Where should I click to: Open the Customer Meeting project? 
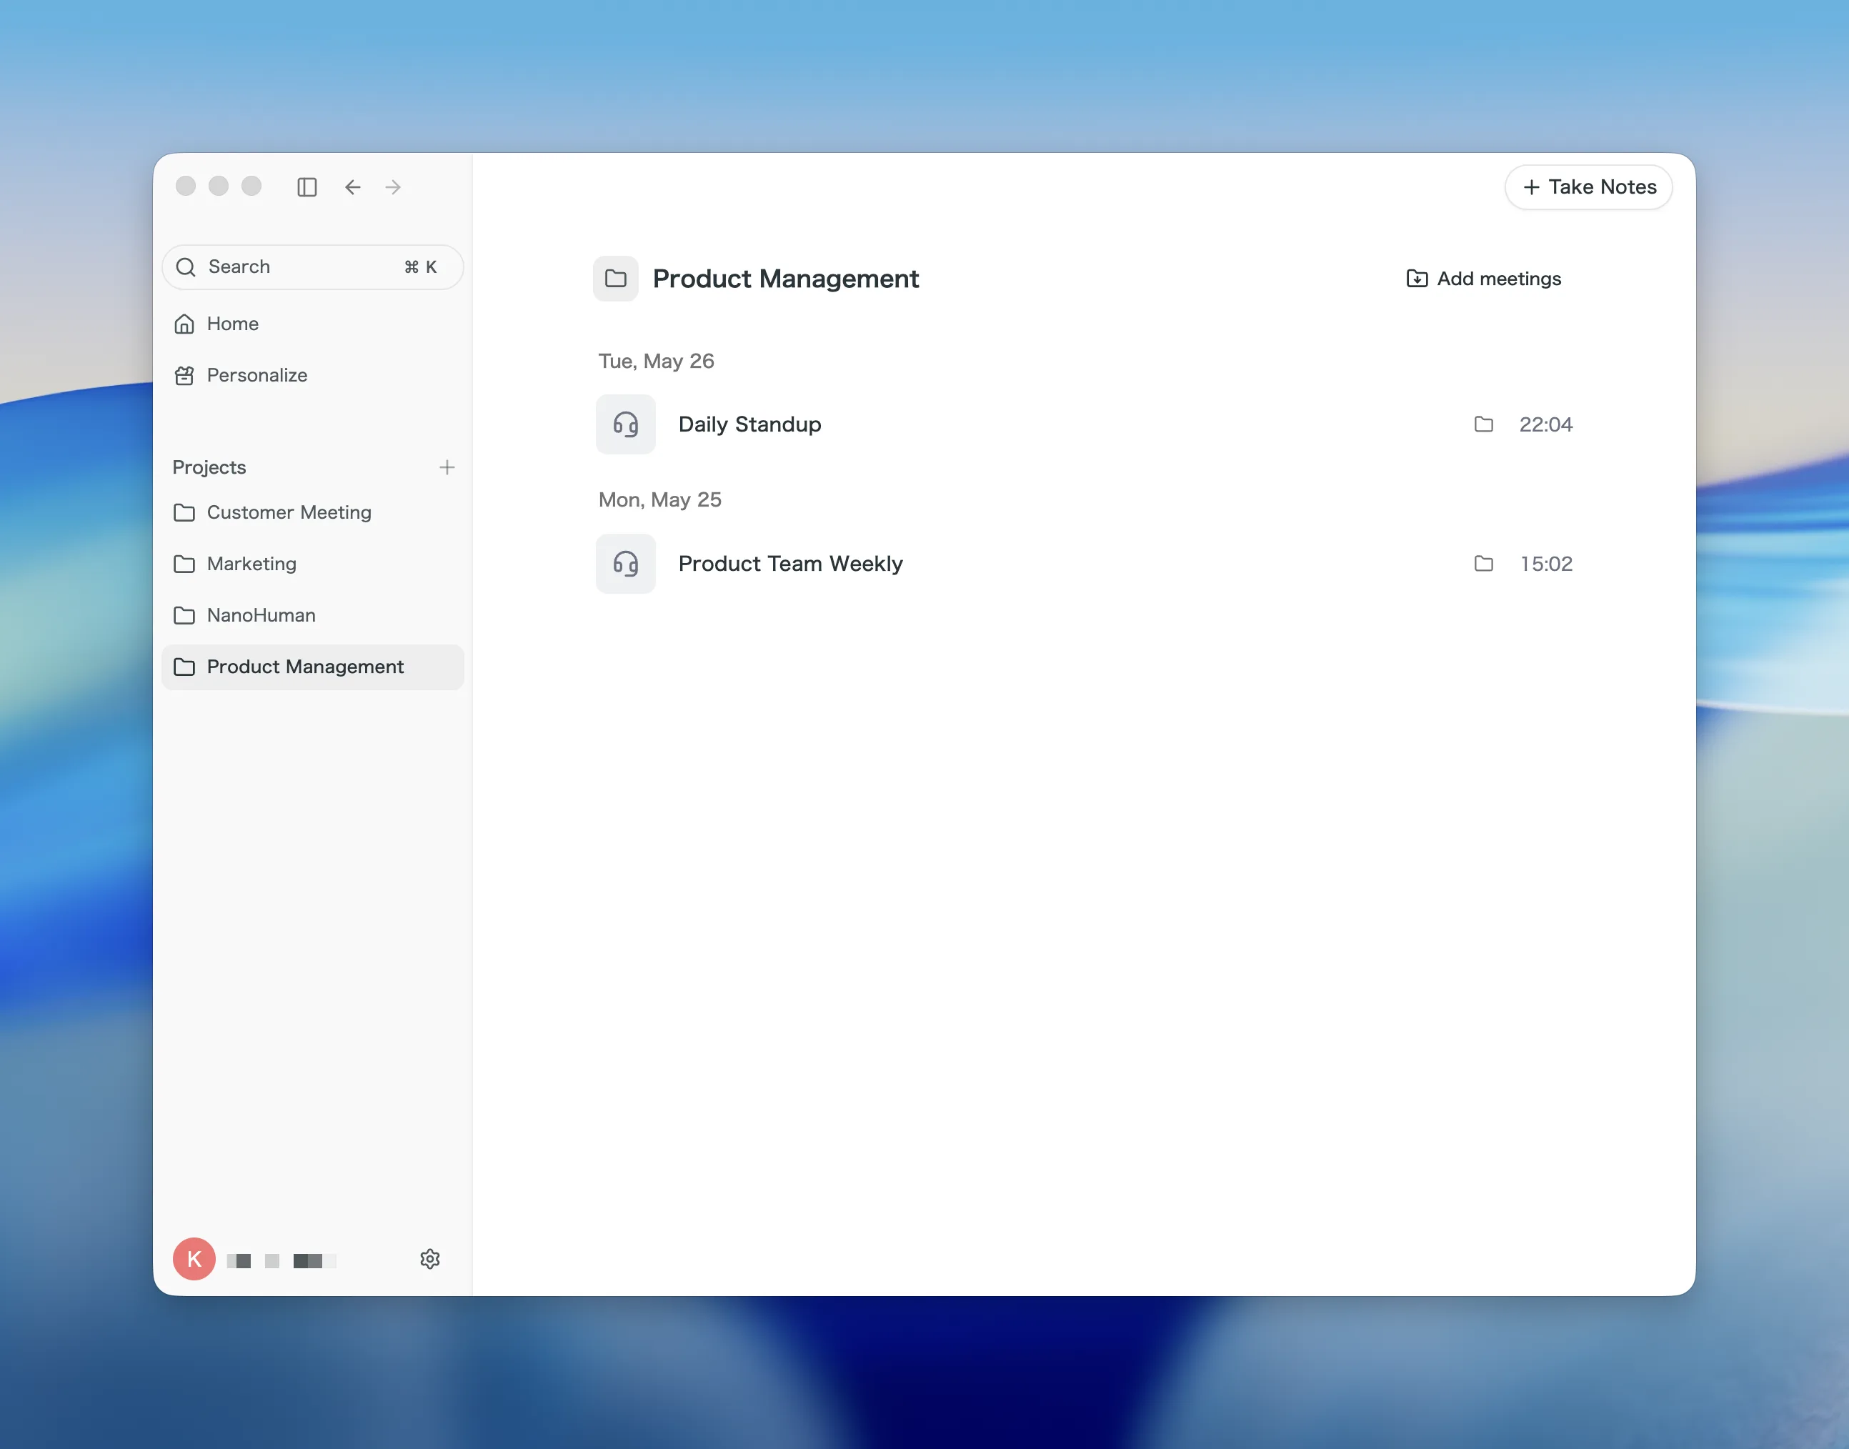313,512
